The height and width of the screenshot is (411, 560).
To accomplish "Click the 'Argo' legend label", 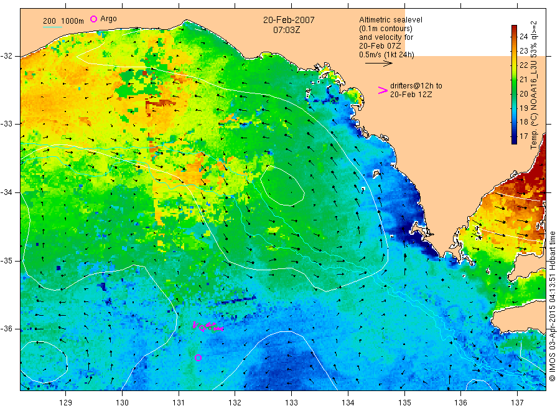I will pos(108,19).
